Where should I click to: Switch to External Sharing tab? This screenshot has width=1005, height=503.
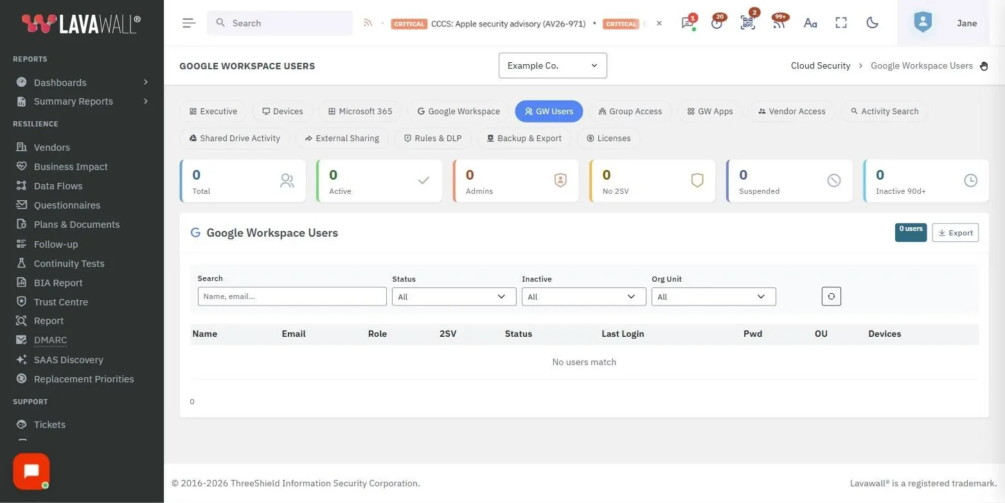[x=342, y=138]
